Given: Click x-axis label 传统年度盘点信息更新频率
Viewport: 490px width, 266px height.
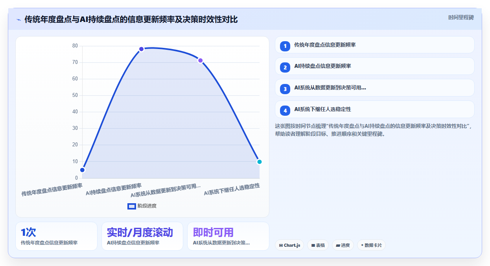Looking at the screenshot, I should click(52, 190).
